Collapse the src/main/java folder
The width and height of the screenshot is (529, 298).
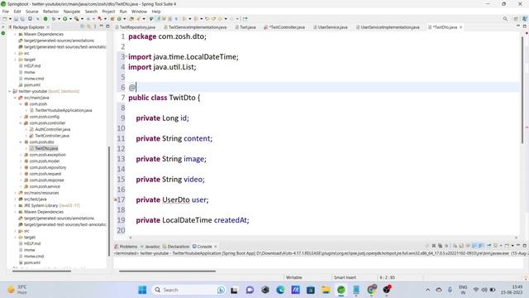click(x=15, y=98)
